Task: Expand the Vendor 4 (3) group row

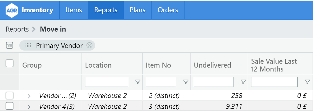Action: point(29,107)
